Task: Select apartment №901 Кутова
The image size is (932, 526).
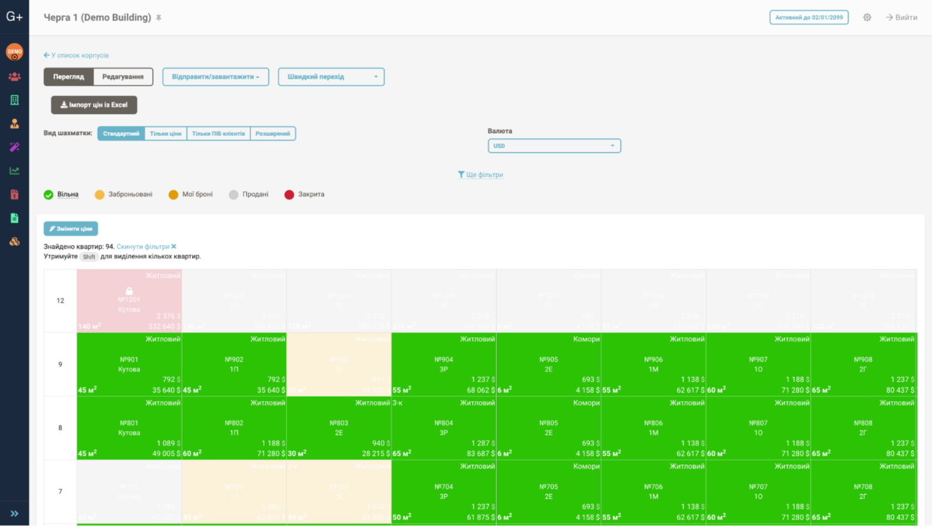Action: coord(130,364)
